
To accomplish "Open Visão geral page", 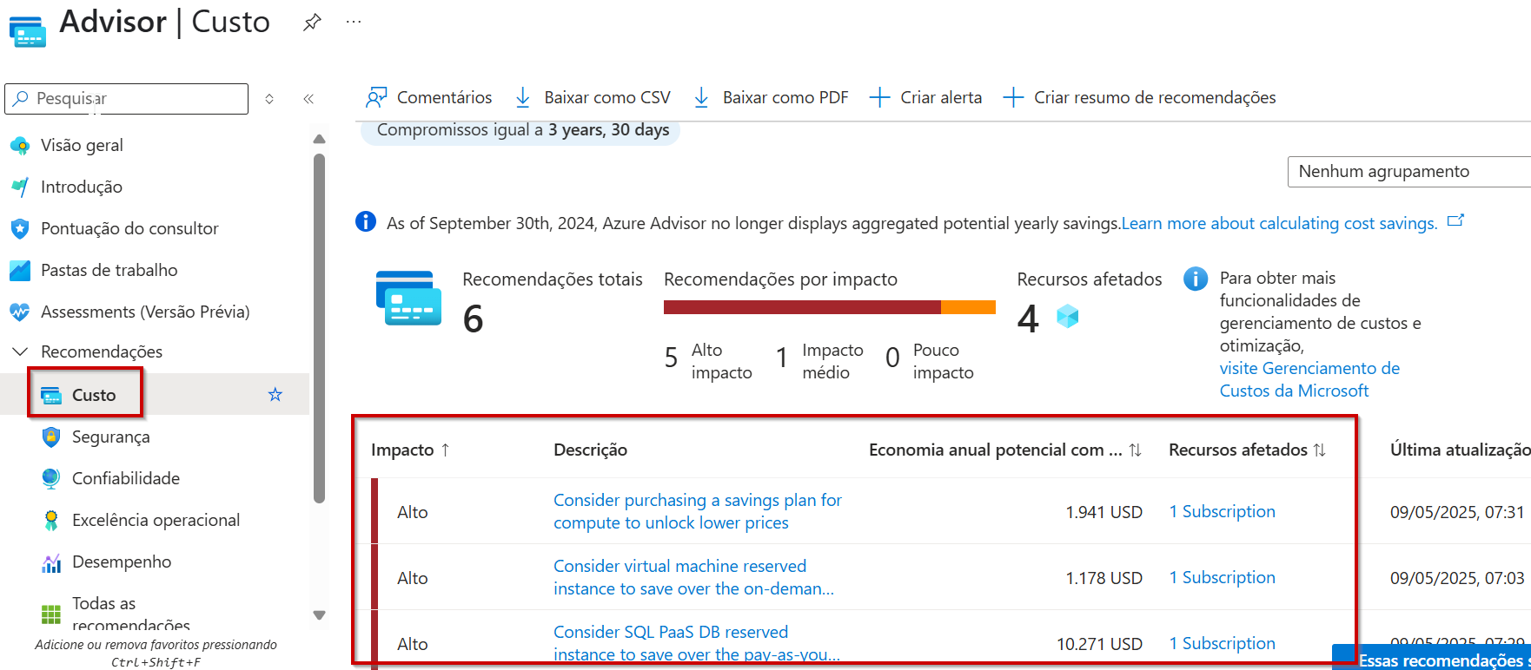I will click(x=82, y=145).
